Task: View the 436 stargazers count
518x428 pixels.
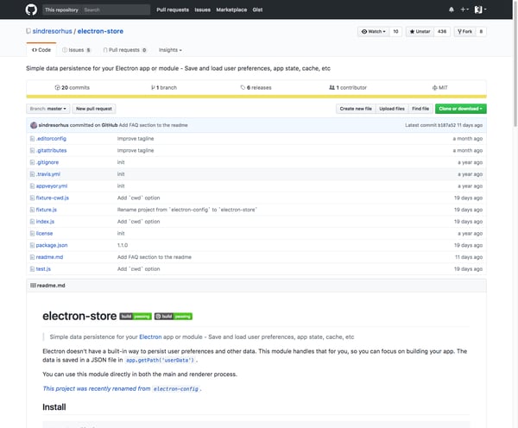Action: coord(442,31)
